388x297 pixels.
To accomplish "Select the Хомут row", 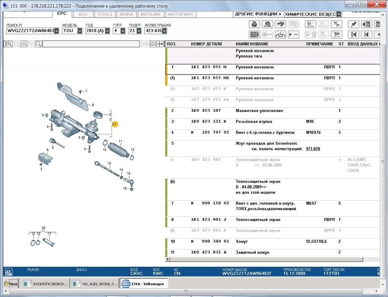I will [272, 244].
